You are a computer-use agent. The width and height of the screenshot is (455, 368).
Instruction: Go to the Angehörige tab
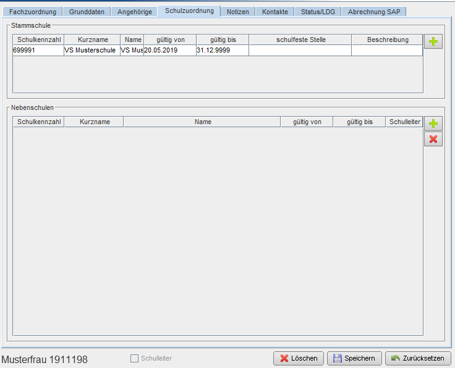[134, 12]
